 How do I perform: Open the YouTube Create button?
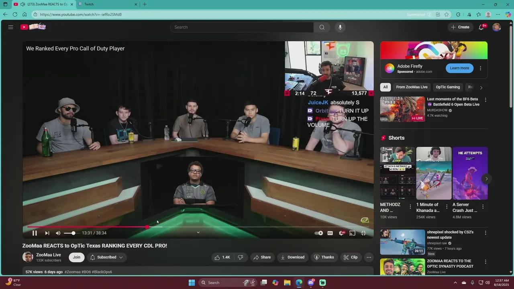[460, 27]
